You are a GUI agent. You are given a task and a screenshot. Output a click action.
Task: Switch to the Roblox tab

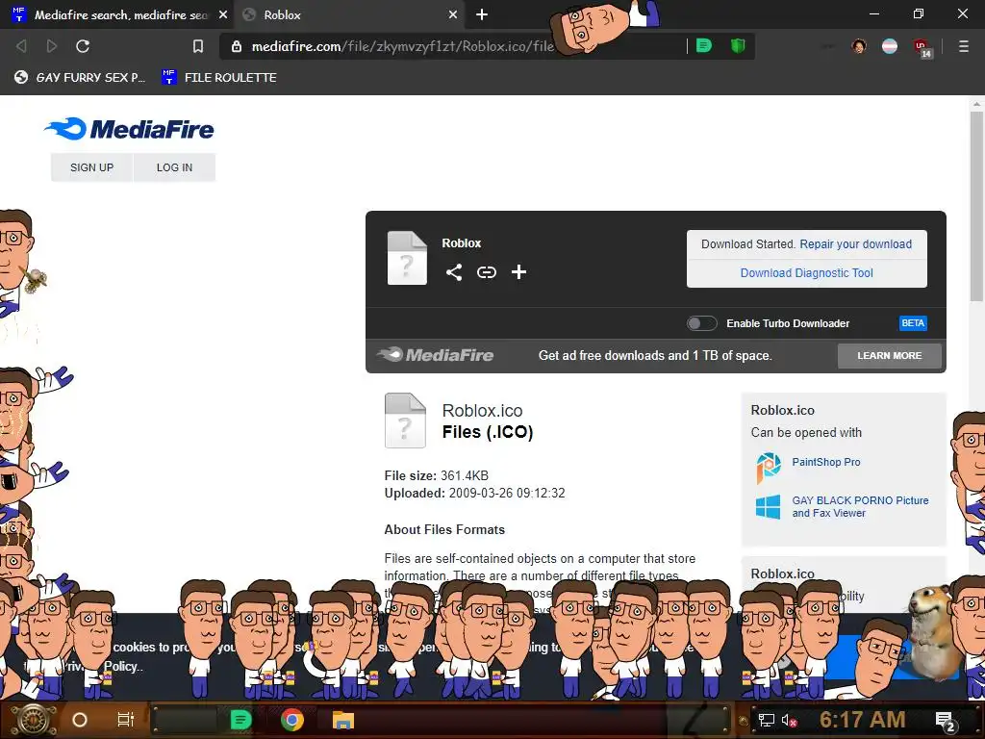point(348,14)
